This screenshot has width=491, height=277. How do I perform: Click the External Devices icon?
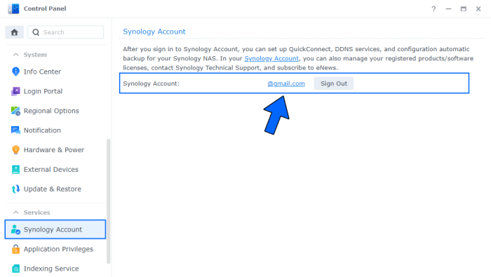click(15, 169)
